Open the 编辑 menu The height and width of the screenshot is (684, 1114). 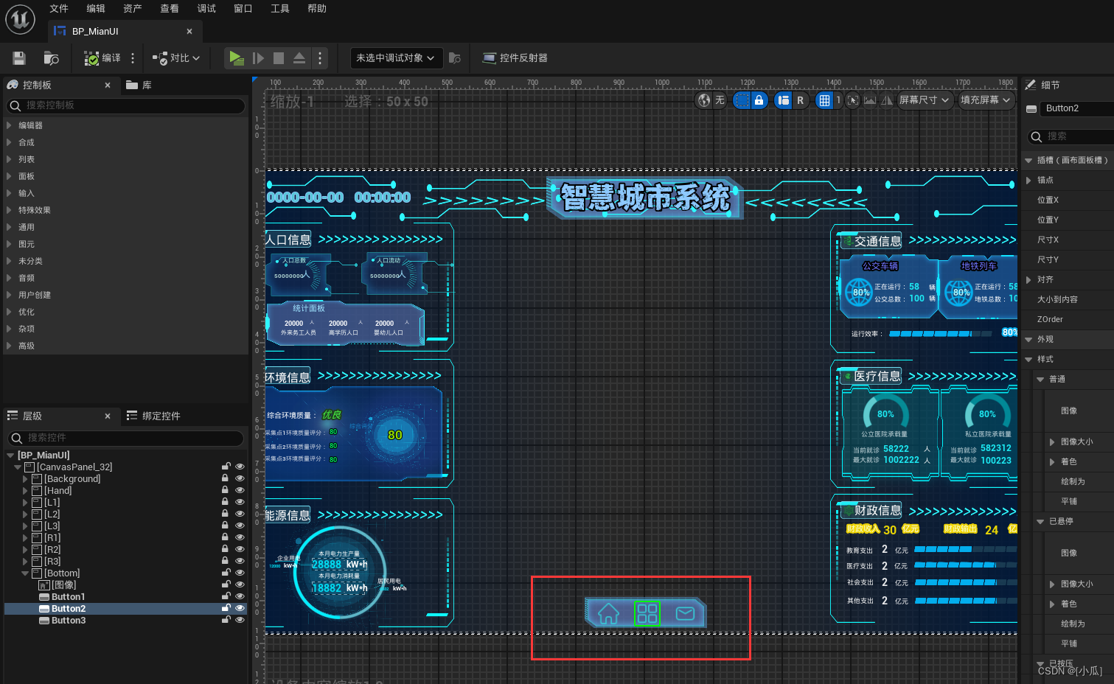click(96, 9)
